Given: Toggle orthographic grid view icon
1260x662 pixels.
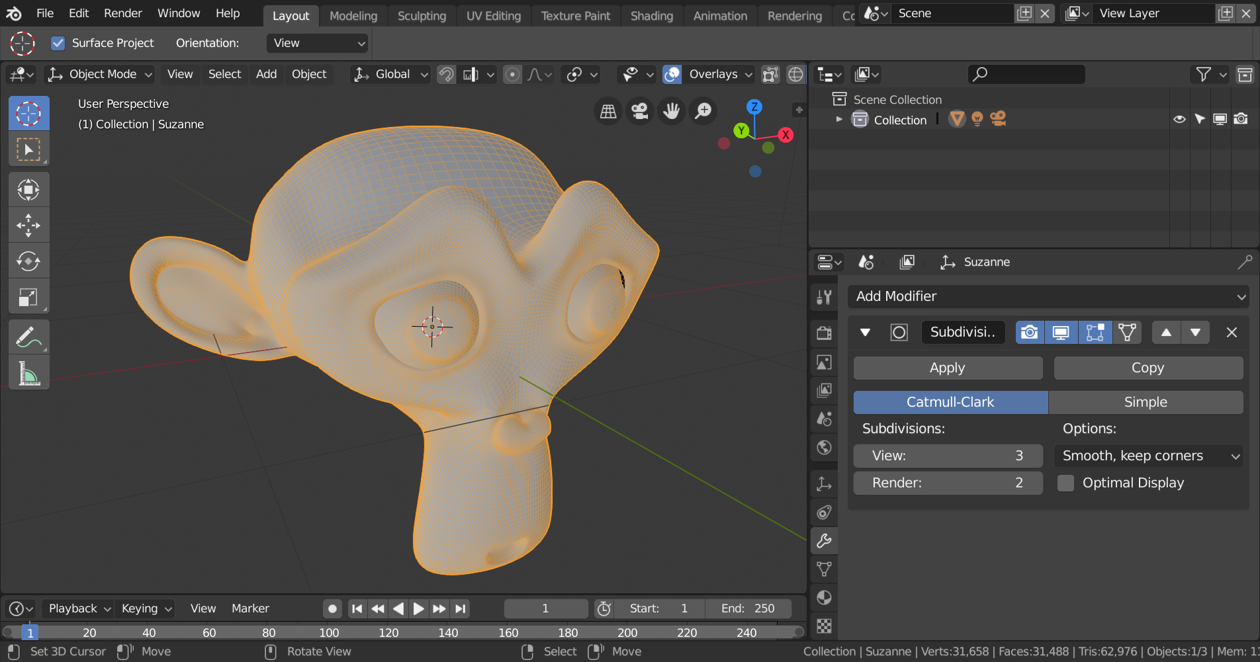Looking at the screenshot, I should pos(607,111).
